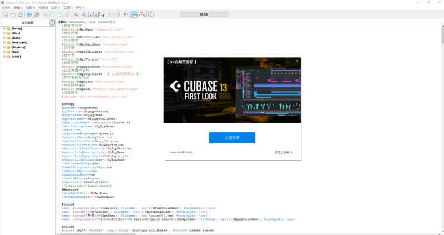Click the OutputBaseFilename=Cubase 13 line
The height and width of the screenshot is (235, 444).
pyautogui.click(x=88, y=134)
